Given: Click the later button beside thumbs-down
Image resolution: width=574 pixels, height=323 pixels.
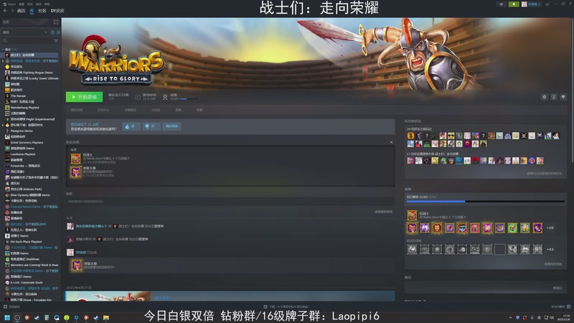Looking at the screenshot, I should pyautogui.click(x=171, y=126).
